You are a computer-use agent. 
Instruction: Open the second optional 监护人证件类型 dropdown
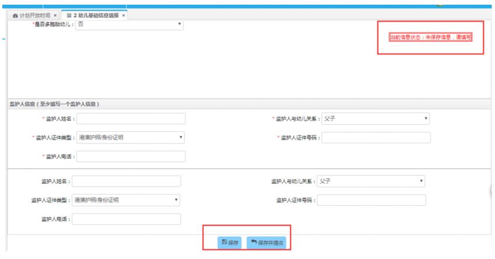126,200
